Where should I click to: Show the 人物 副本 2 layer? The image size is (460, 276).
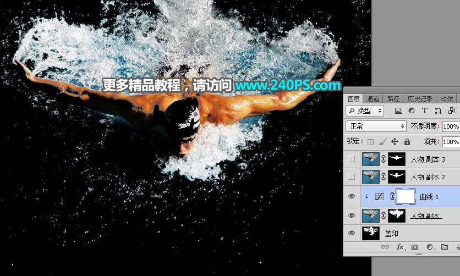[x=352, y=177]
